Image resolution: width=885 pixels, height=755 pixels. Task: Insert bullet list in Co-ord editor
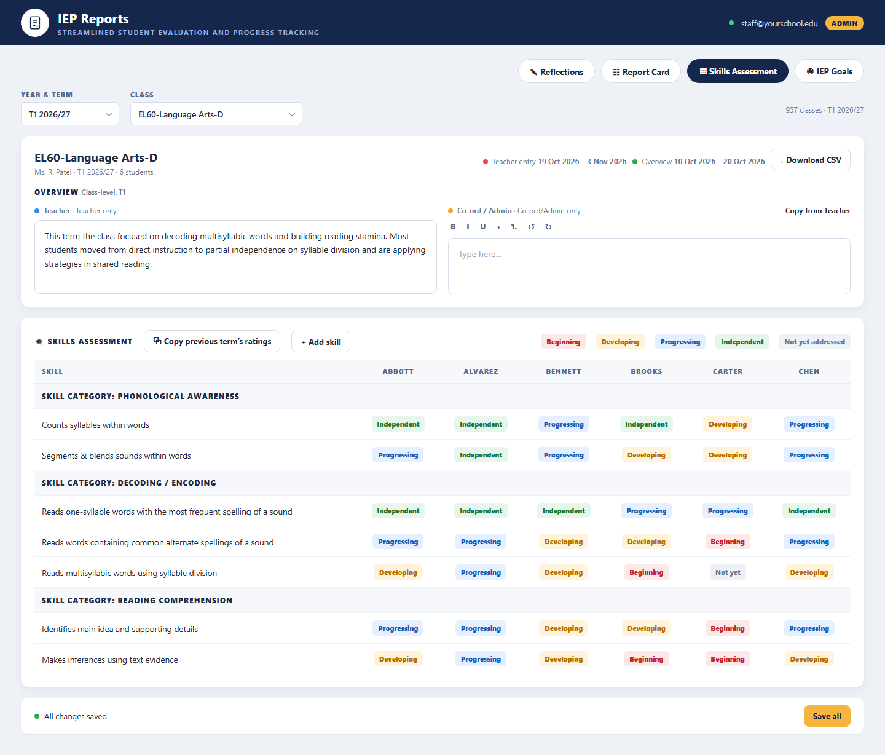click(x=498, y=227)
